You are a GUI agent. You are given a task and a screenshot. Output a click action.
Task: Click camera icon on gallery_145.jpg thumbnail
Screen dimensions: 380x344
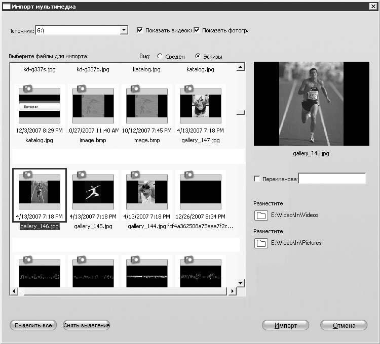point(83,175)
